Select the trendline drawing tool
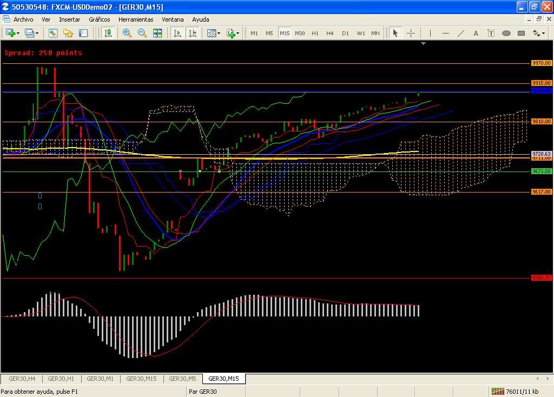Viewport: 554px width, 397px height. tap(461, 33)
